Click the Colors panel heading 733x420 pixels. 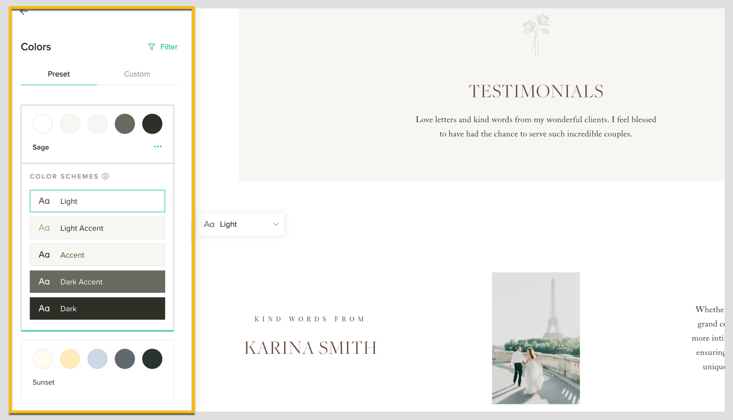click(x=36, y=47)
